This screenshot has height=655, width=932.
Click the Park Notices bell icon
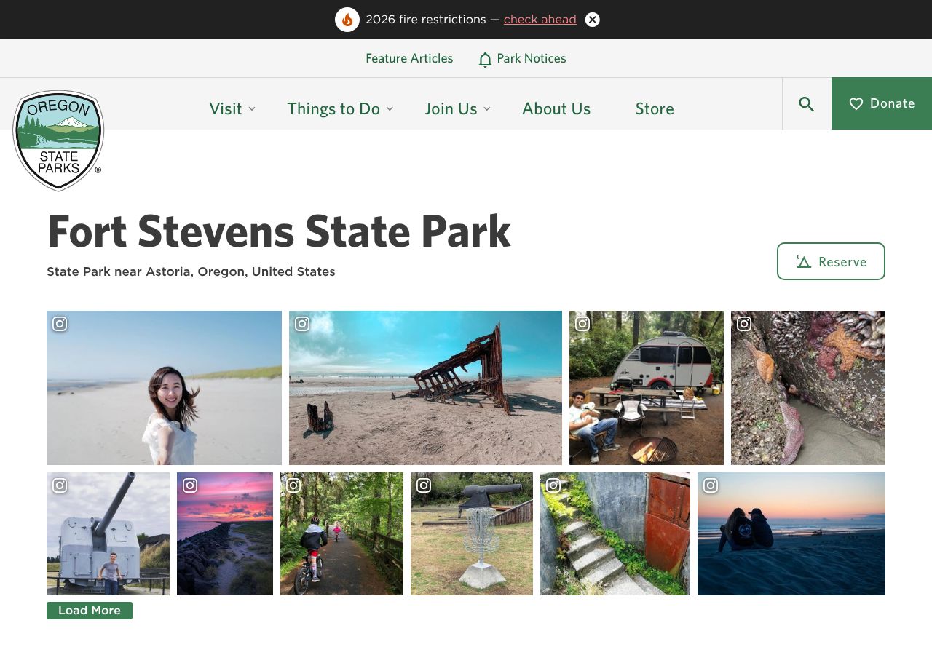pyautogui.click(x=485, y=59)
